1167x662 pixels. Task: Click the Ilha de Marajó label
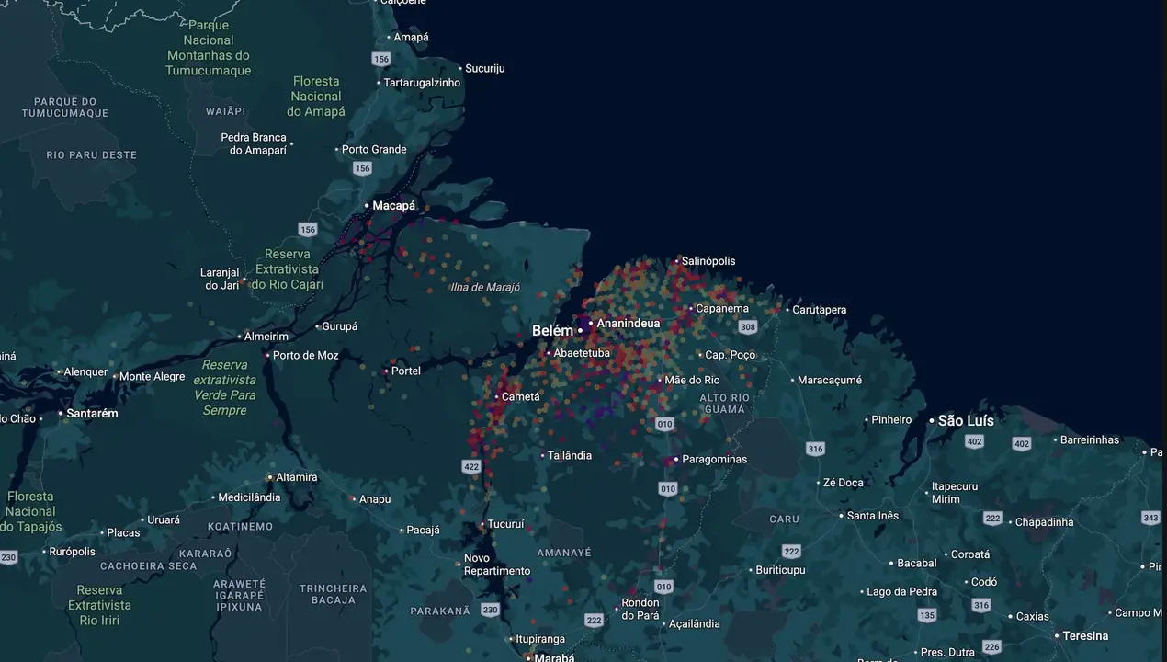pos(485,288)
